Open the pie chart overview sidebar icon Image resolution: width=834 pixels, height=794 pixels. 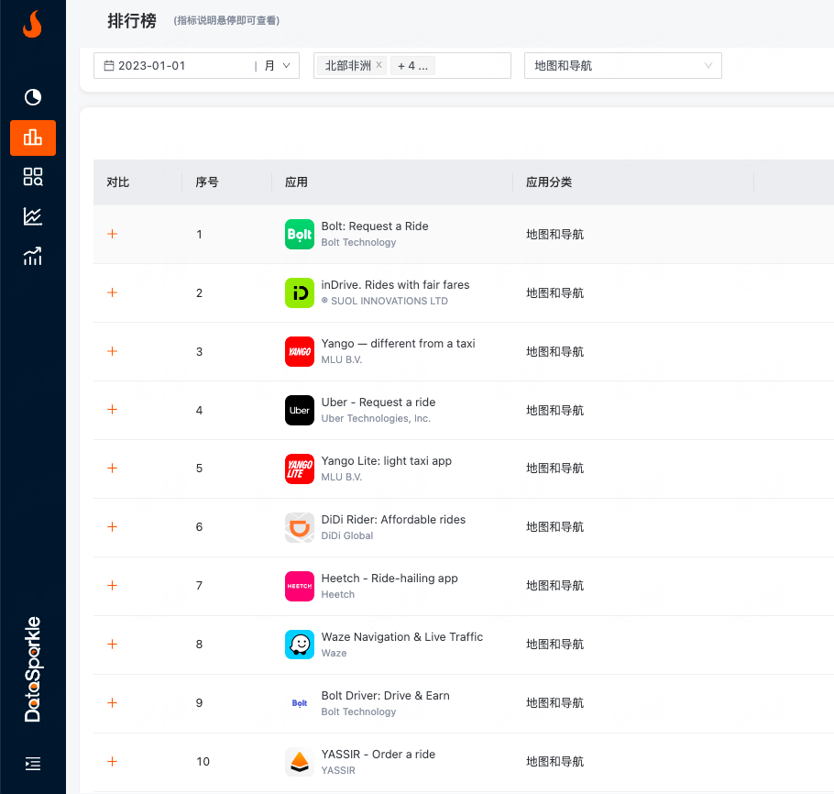click(x=33, y=97)
